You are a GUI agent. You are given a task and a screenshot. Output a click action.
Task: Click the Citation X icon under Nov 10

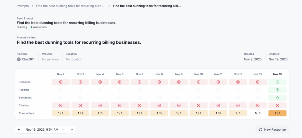point(198,105)
